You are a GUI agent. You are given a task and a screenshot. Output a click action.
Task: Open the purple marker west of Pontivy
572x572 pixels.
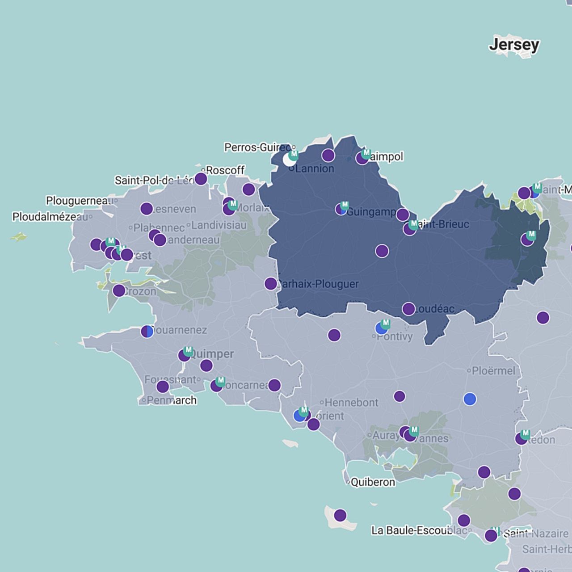[x=334, y=335]
